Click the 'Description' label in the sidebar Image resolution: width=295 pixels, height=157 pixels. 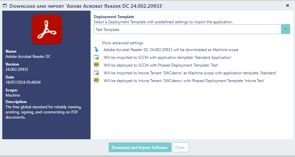(16, 102)
